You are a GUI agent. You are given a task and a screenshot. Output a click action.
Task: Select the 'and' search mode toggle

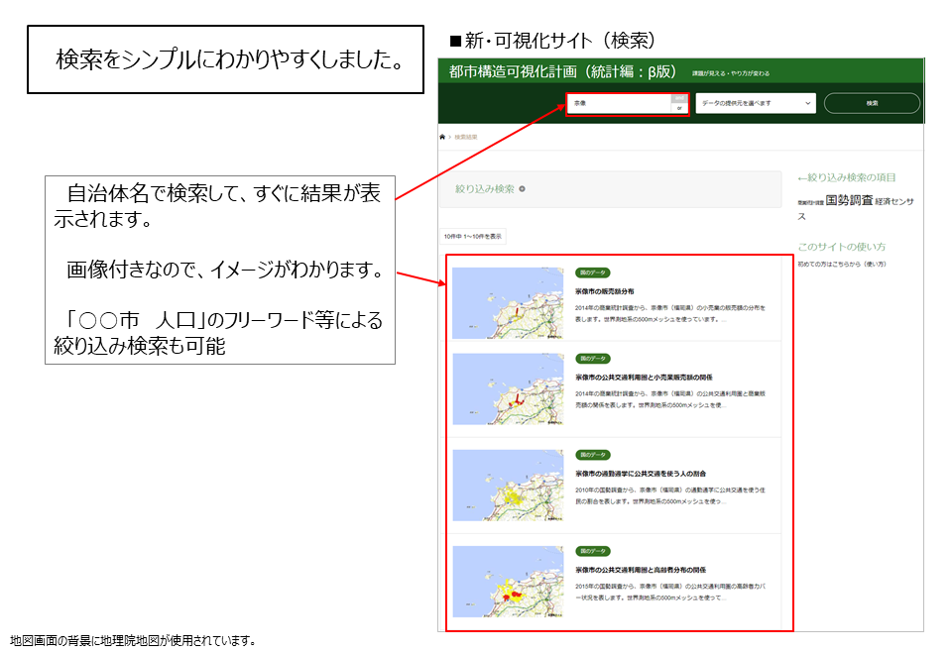(x=679, y=98)
